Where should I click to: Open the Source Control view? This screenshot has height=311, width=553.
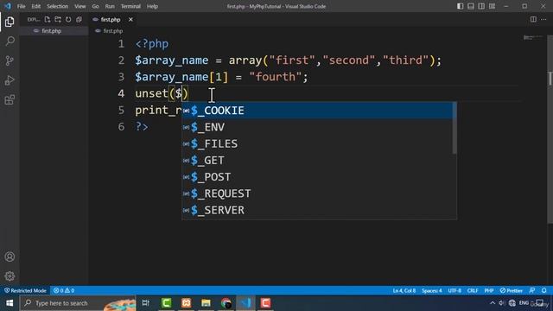(10, 60)
